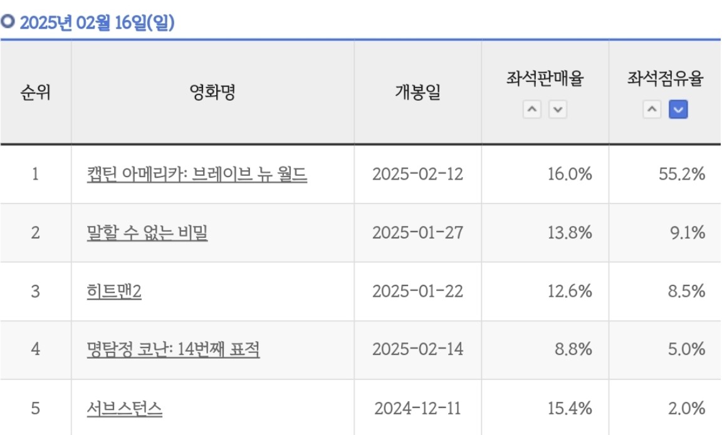The width and height of the screenshot is (722, 435).
Task: Click the 순위 column header
Action: tap(35, 93)
